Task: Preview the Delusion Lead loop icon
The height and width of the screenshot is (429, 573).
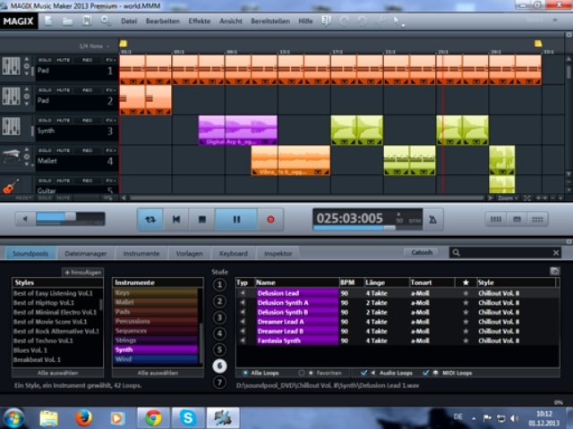Action: point(242,293)
